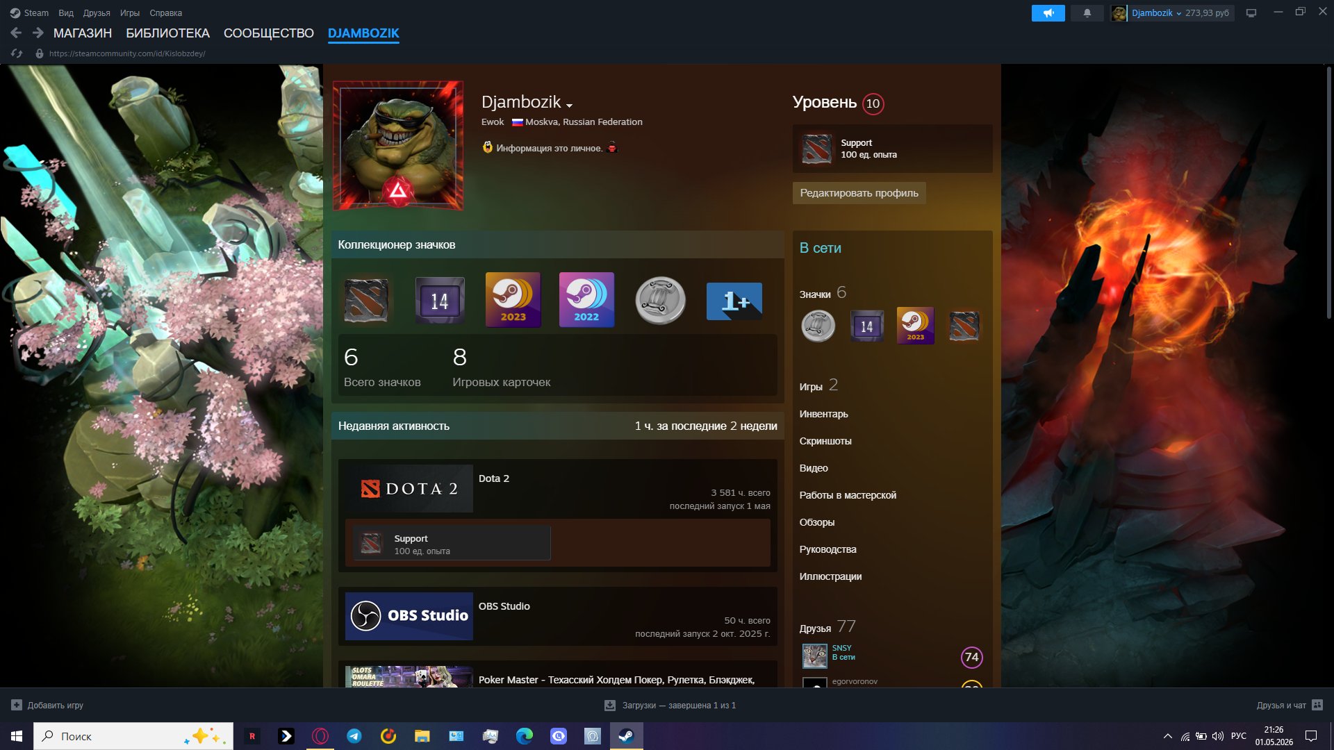Expand the Djambozik persona name dropdown
The width and height of the screenshot is (1334, 750).
point(569,106)
